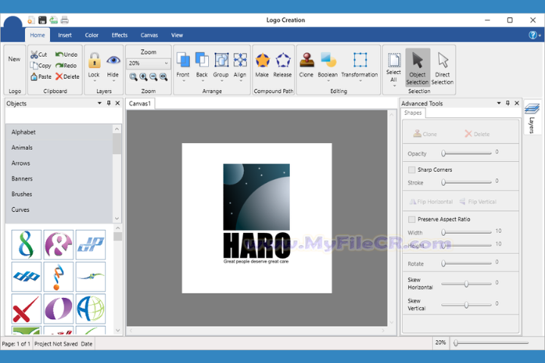Screen dimensions: 545x363
Task: Open the Layers side panel tab
Action: pyautogui.click(x=532, y=117)
